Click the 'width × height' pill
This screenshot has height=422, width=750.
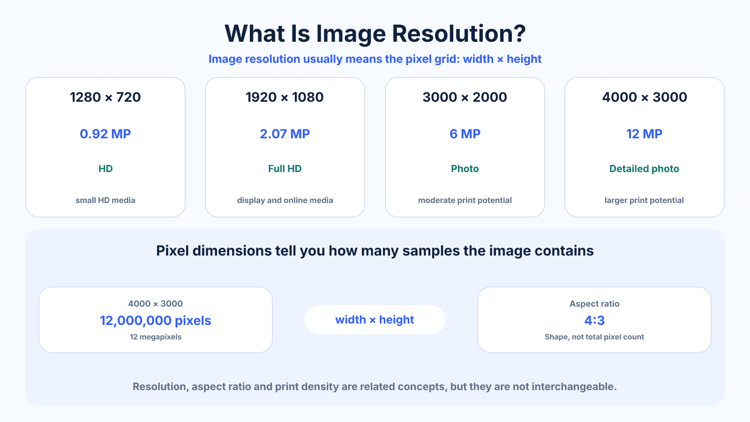coord(375,320)
